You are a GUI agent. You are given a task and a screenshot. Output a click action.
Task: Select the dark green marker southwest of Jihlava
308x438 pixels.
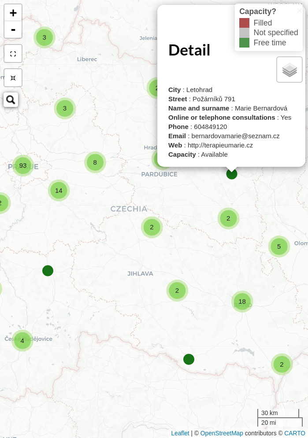(x=48, y=271)
